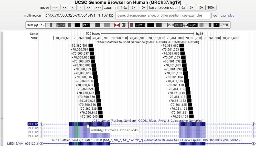Viewport: 256px width, 146px height.
Task: Move view slightly left with < button
Action: 73,7
